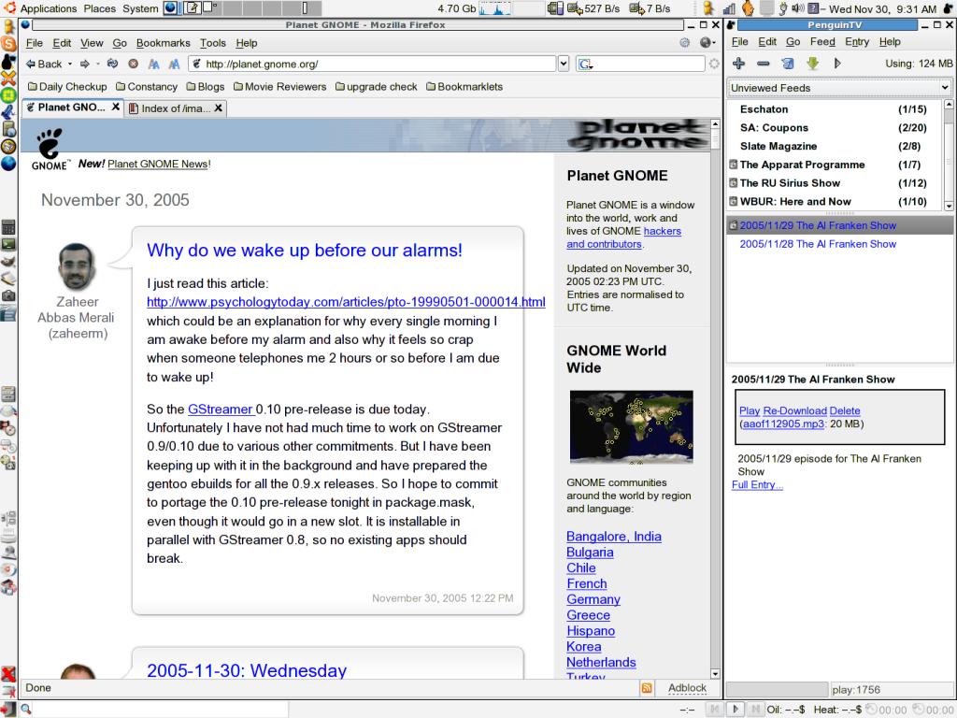Open the Blogs bookmarks folder

206,87
